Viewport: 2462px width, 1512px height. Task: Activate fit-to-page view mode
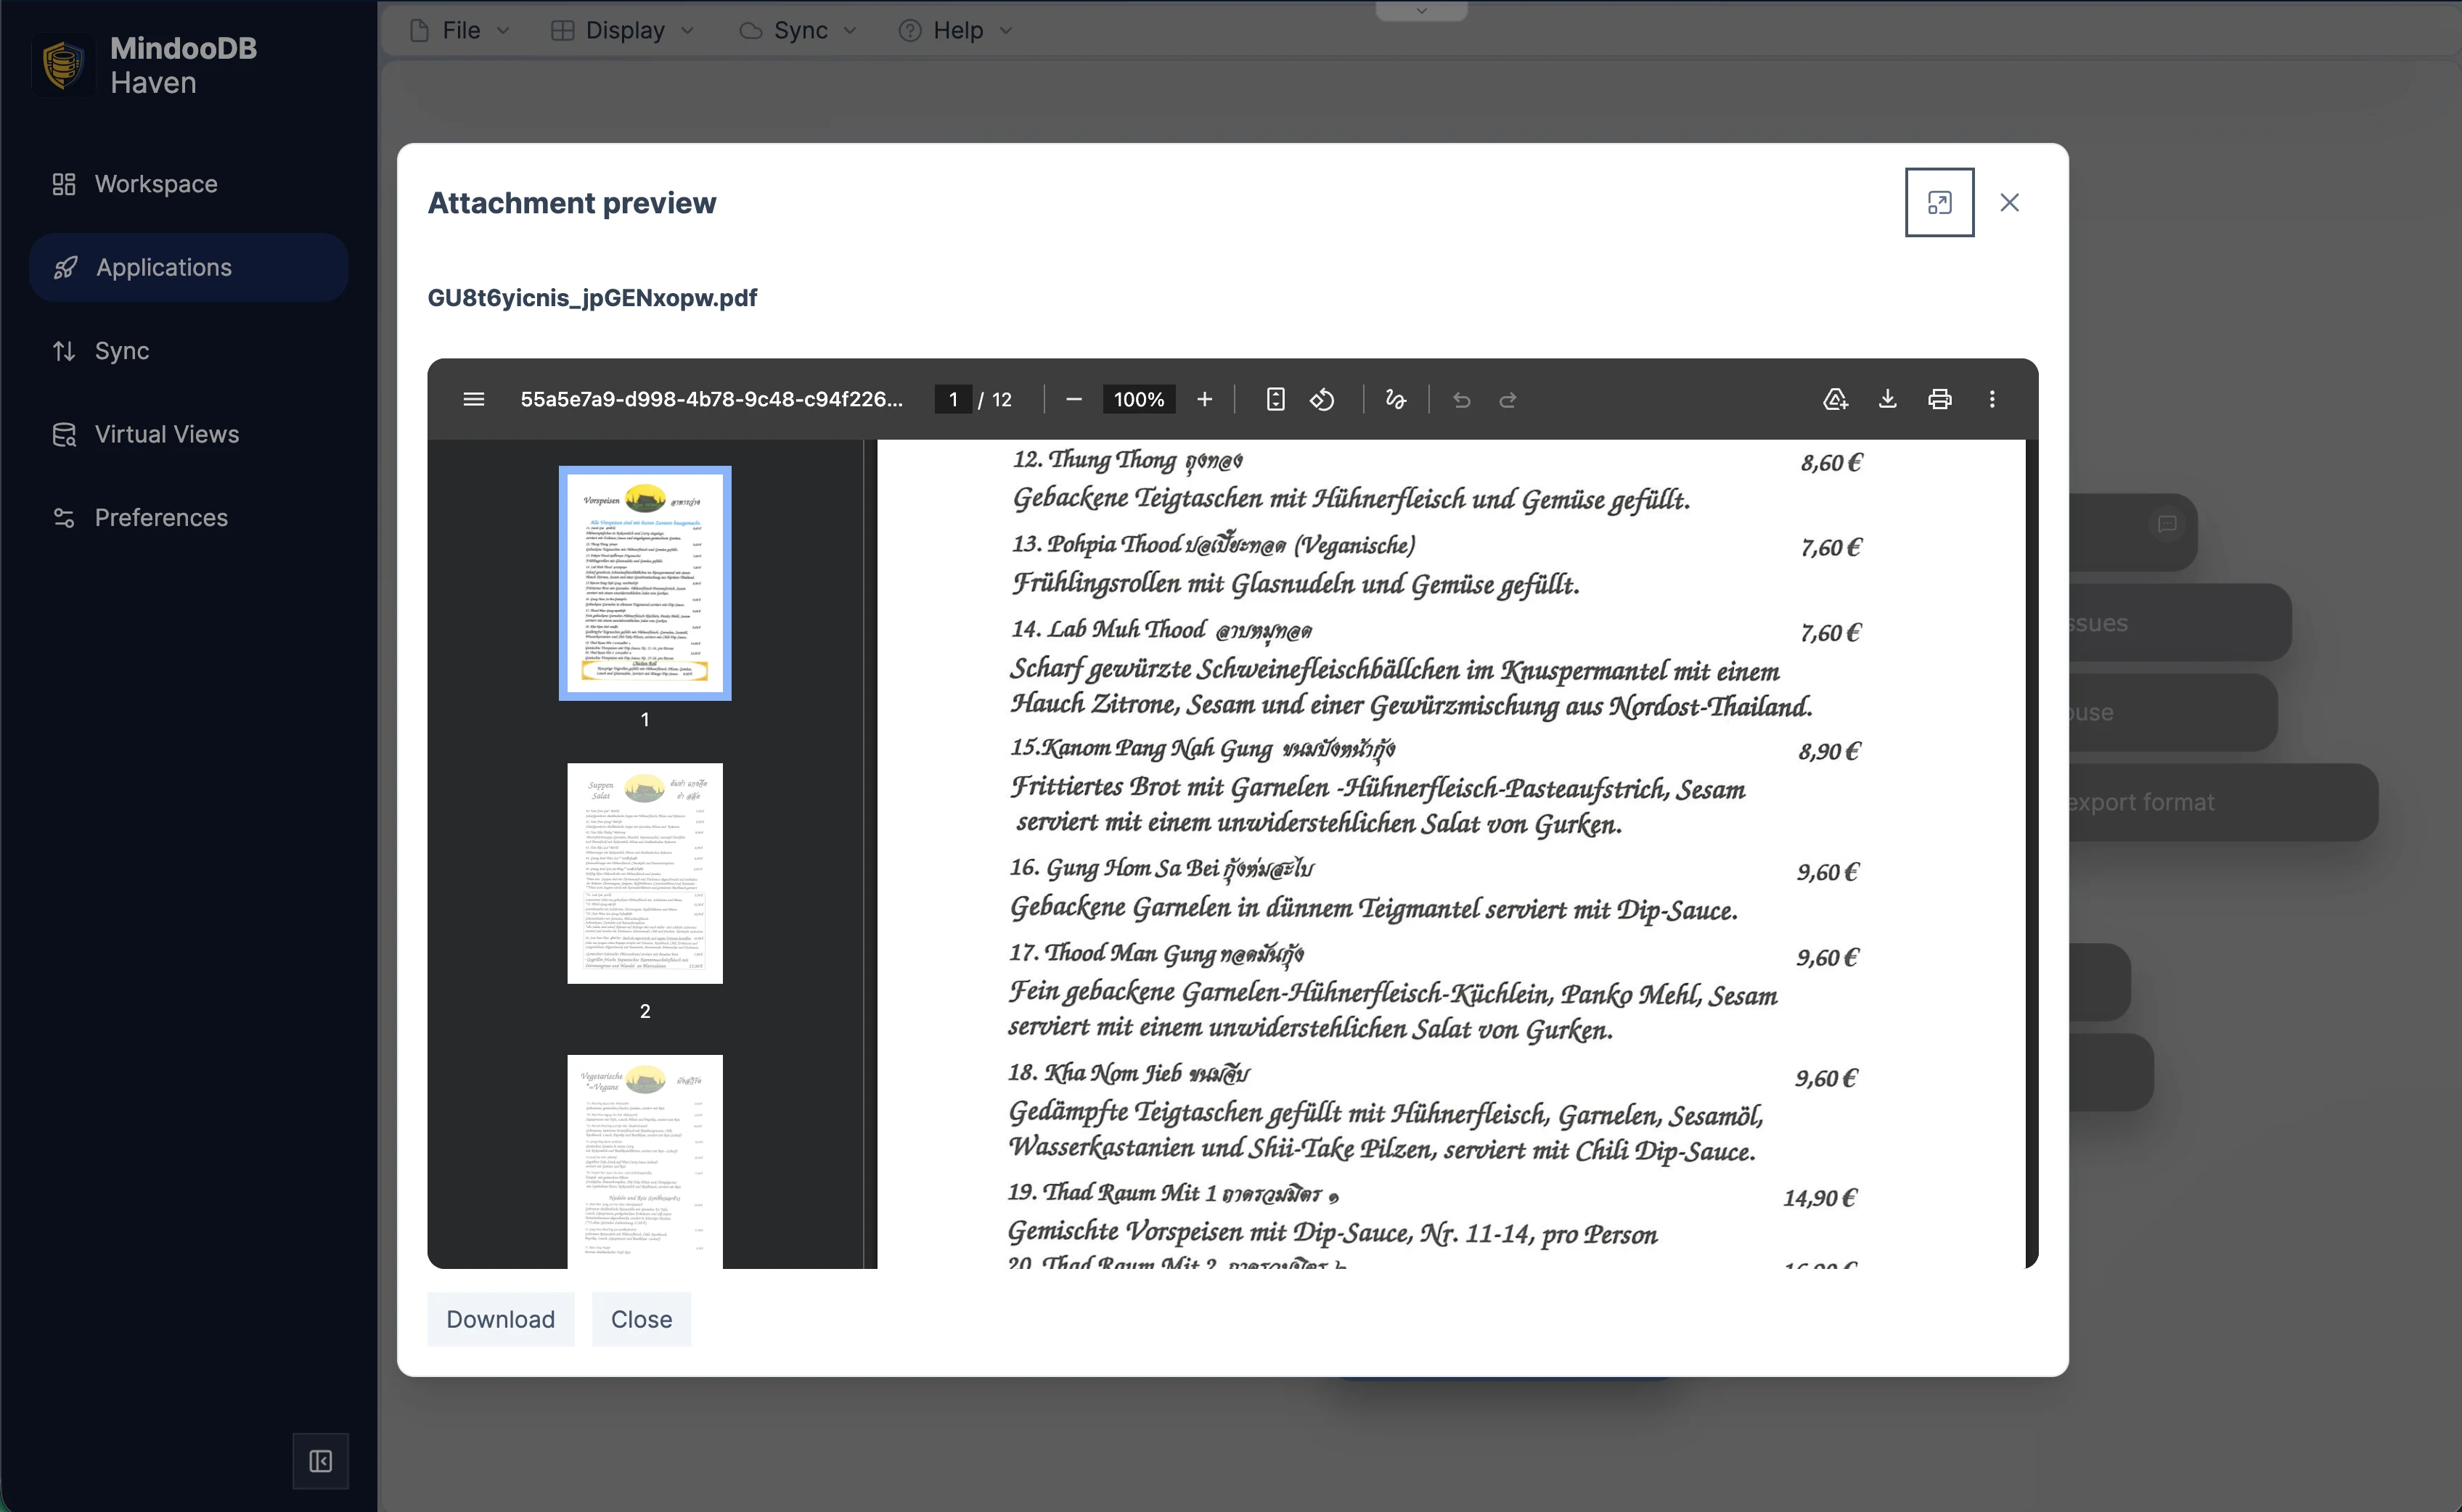pyautogui.click(x=1275, y=399)
